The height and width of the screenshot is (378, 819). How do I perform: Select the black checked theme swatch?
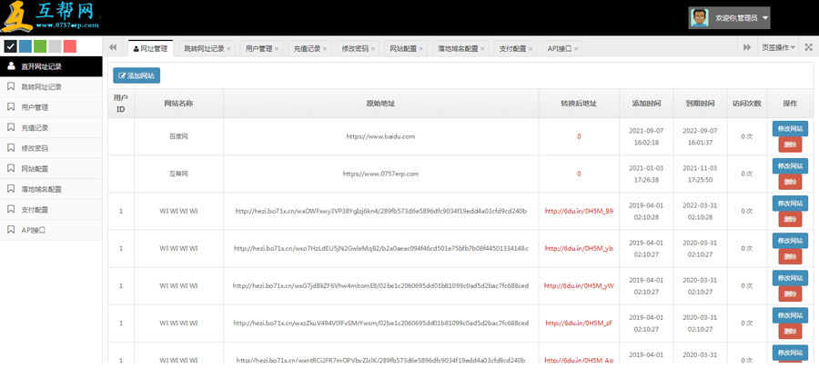pos(11,46)
